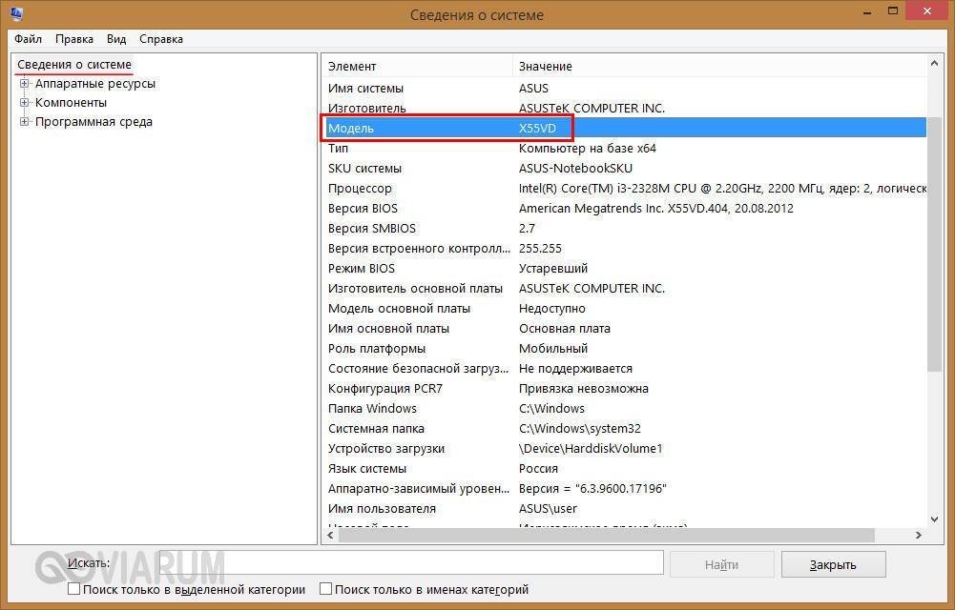Expand the Компоненты tree node
The width and height of the screenshot is (955, 610).
tap(25, 103)
